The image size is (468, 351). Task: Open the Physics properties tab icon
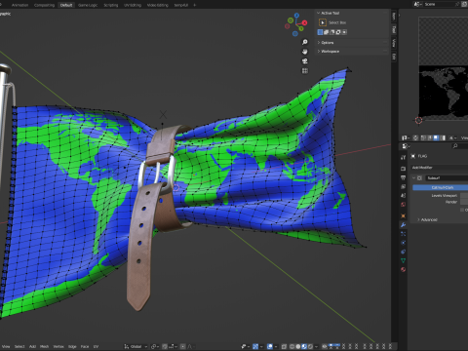pos(404,243)
